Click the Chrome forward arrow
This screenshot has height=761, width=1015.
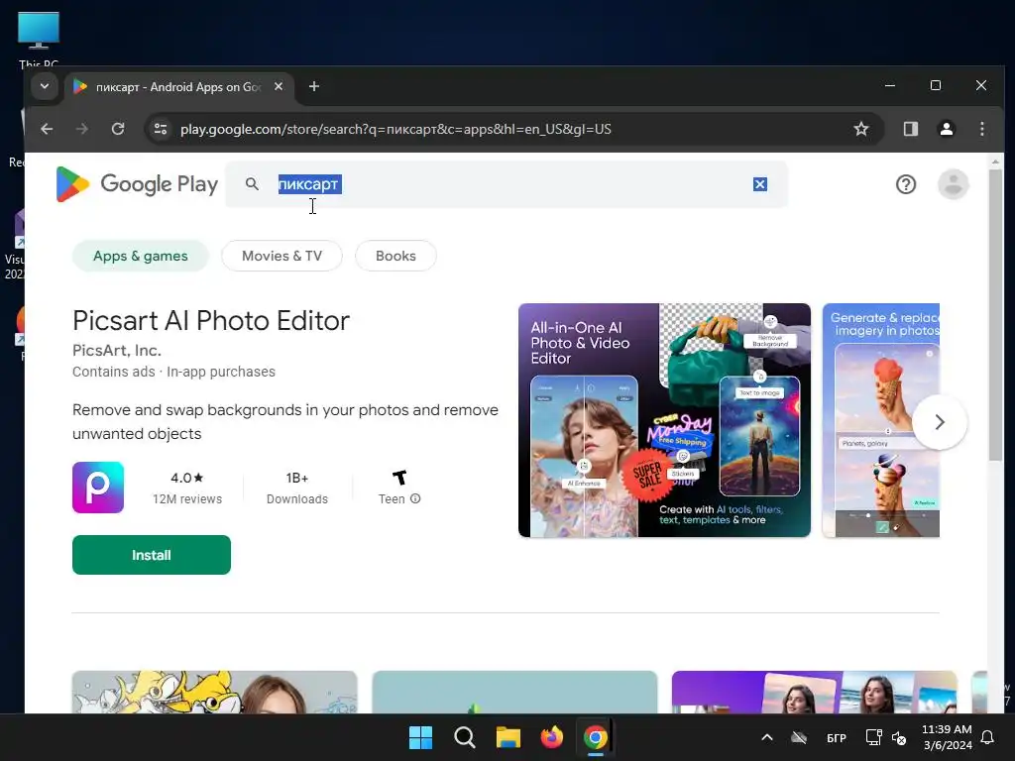pyautogui.click(x=81, y=129)
